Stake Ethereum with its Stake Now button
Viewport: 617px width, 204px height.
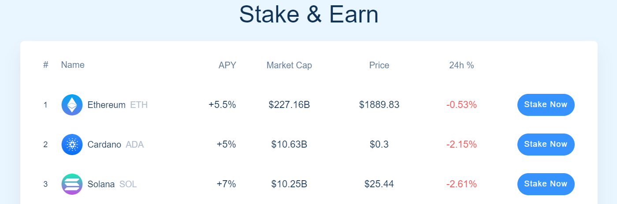pos(546,105)
